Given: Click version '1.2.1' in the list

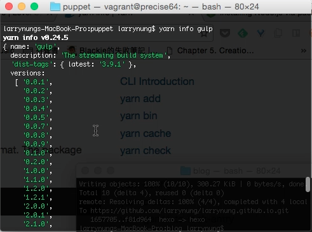Looking at the screenshot, I should point(36,197).
